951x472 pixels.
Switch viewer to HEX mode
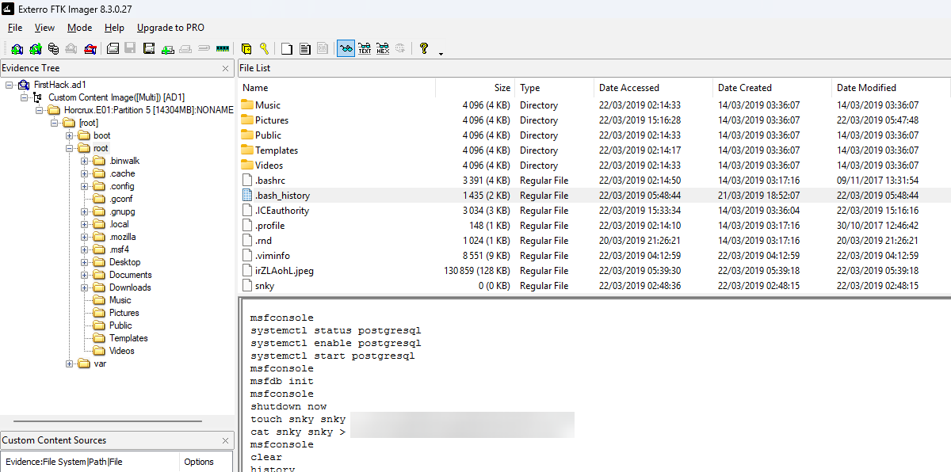pos(382,48)
